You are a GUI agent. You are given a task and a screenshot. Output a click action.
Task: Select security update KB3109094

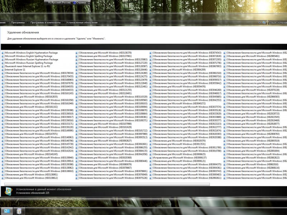113,107
